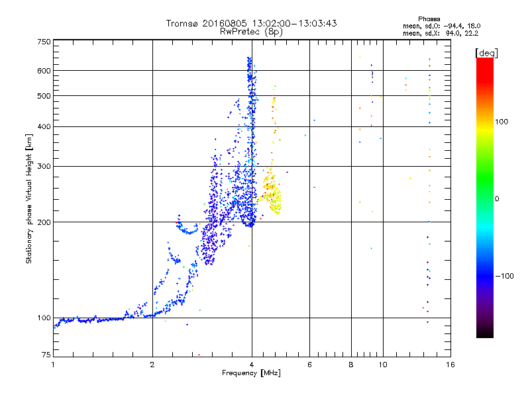Click the 'mean, sd,X: 94.0, 22.2' line
The image size is (530, 397).
coord(441,33)
